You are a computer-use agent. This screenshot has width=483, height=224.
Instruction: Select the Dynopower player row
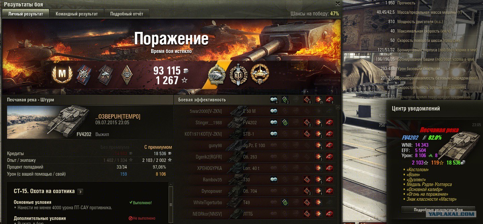pyautogui.click(x=255, y=191)
